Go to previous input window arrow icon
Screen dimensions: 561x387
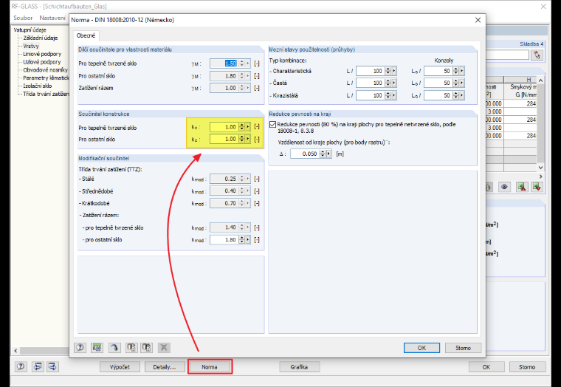(x=38, y=366)
